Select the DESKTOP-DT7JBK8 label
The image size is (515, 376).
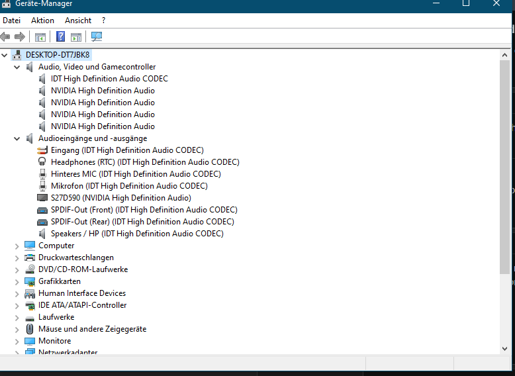point(58,55)
